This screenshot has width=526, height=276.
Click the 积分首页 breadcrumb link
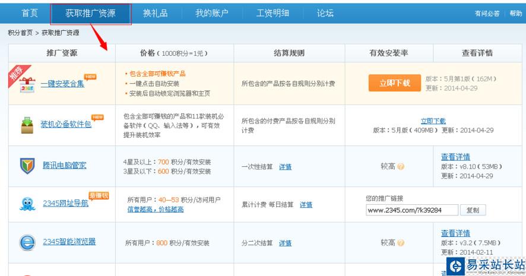(x=20, y=33)
